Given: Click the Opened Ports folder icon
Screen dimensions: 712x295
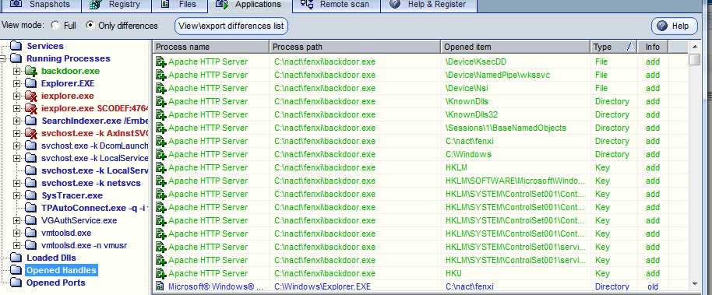Looking at the screenshot, I should coord(16,283).
